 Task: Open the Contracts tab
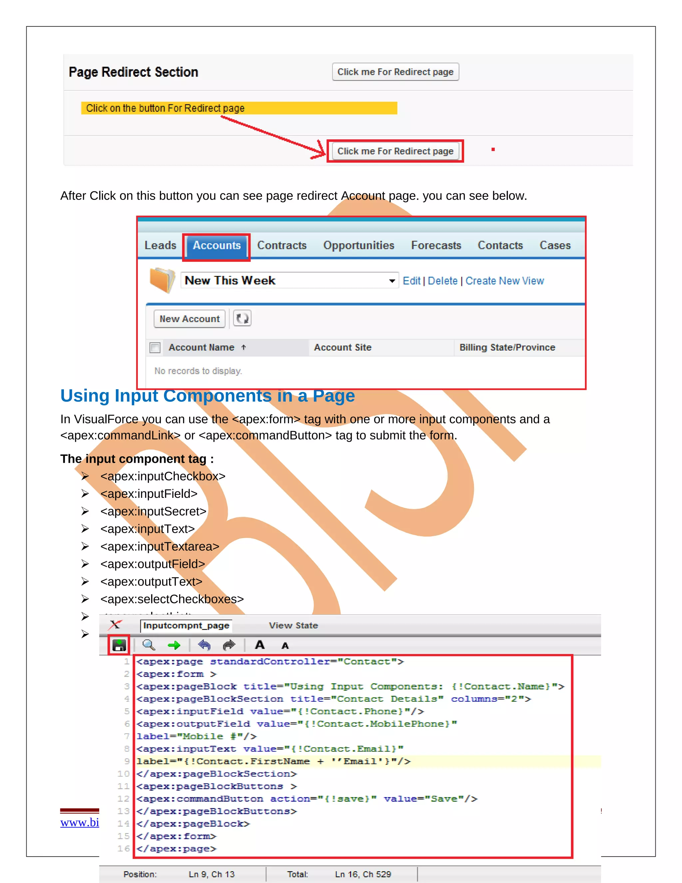point(282,245)
